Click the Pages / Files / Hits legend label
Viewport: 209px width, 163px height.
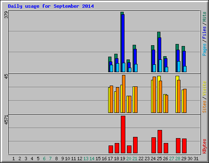[205, 34]
